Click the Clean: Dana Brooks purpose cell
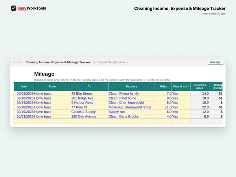 131,116
